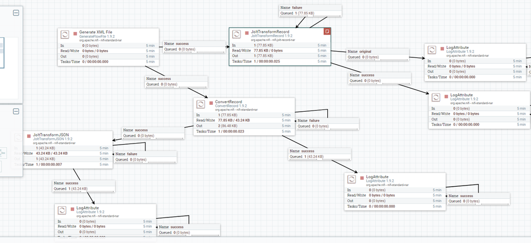Click stopped square of LogAttribute fed by 'original'
The image size is (531, 243).
click(x=442, y=49)
